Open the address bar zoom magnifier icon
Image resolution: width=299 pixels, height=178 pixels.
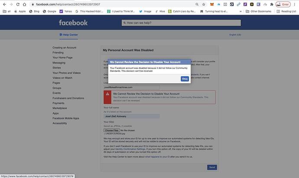[197, 4]
